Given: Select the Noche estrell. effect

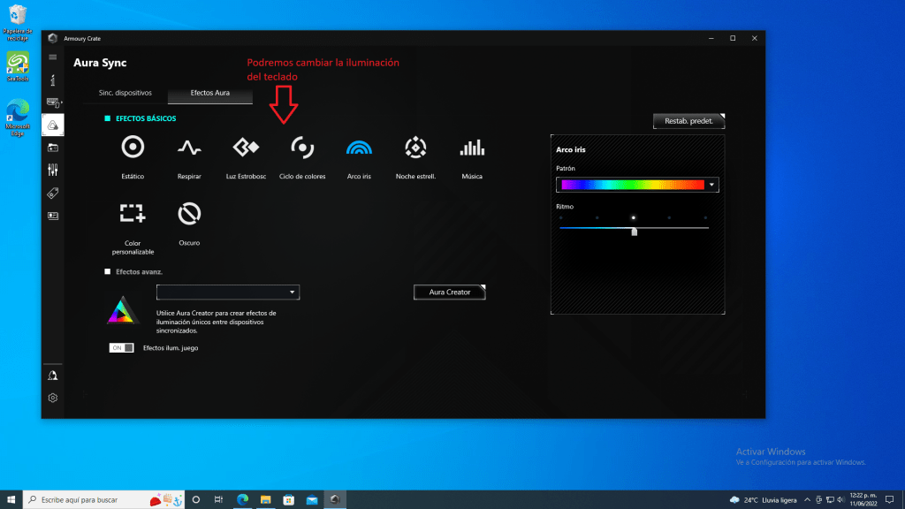Looking at the screenshot, I should [415, 148].
